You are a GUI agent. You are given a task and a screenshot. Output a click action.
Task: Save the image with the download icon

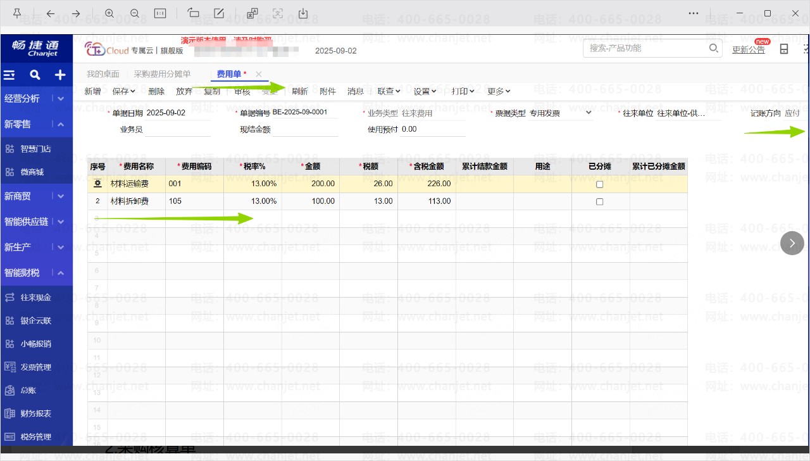(303, 13)
